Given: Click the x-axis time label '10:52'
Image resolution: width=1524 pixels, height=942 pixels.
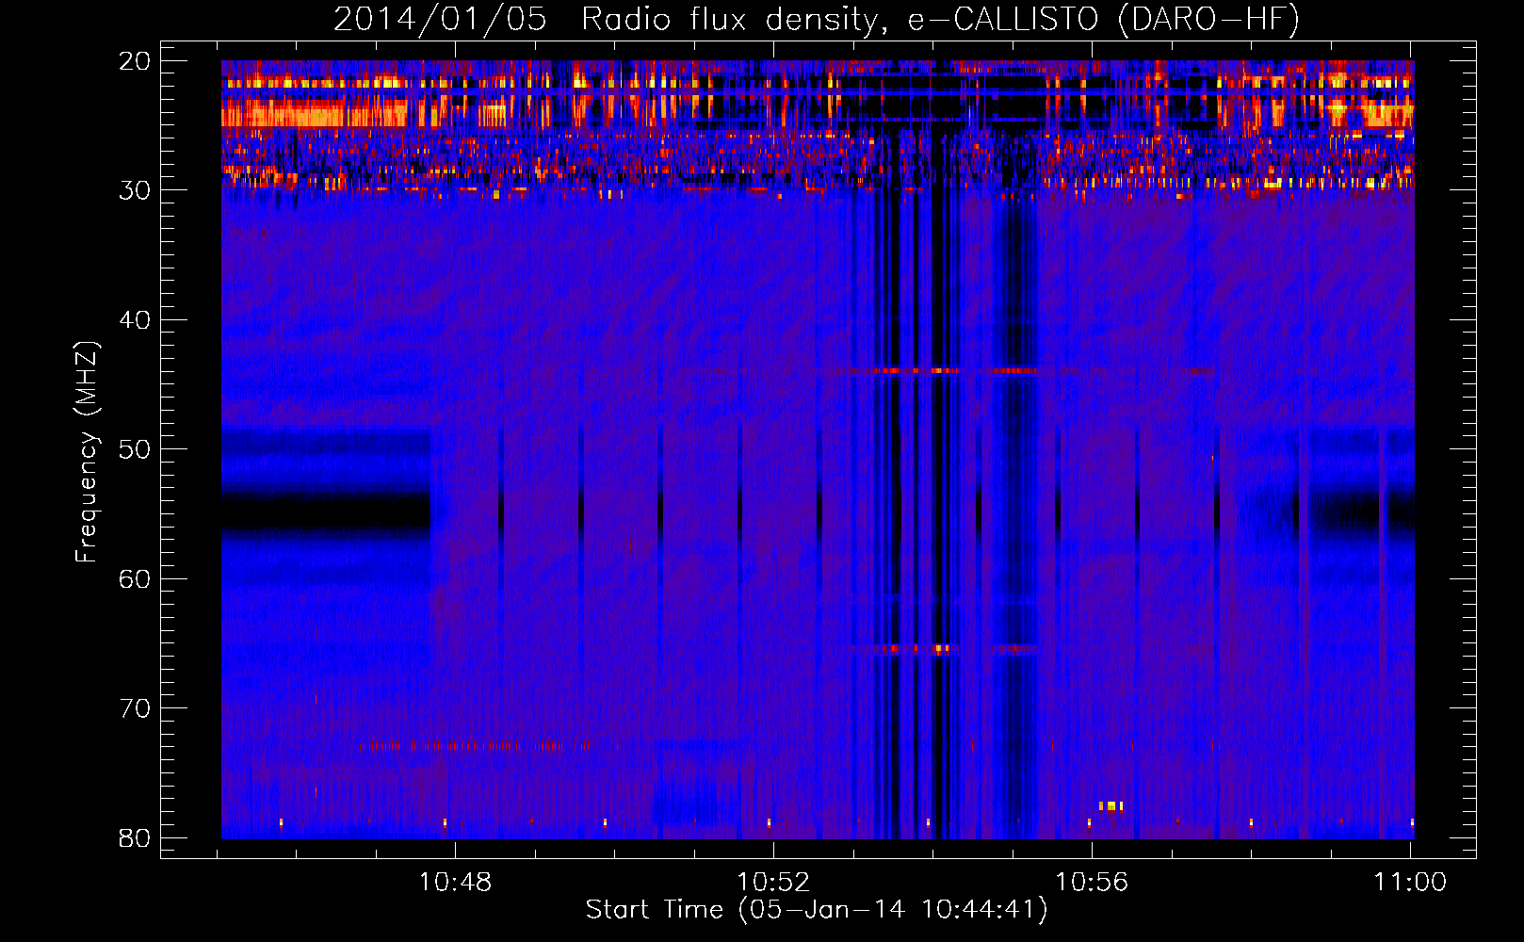Looking at the screenshot, I should pyautogui.click(x=773, y=883).
